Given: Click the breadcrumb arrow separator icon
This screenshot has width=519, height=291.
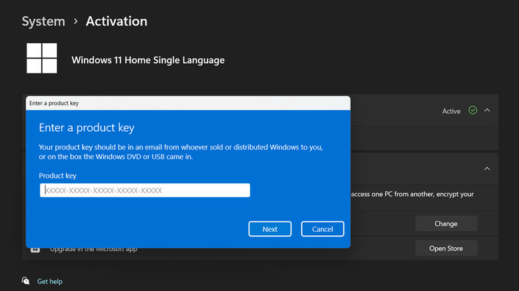Looking at the screenshot, I should (76, 21).
